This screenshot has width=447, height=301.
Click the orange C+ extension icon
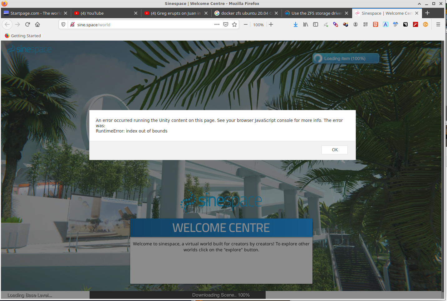(425, 24)
